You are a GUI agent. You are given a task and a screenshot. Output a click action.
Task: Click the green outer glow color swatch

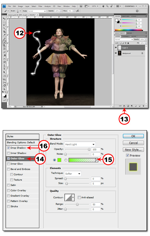(x=59, y=160)
